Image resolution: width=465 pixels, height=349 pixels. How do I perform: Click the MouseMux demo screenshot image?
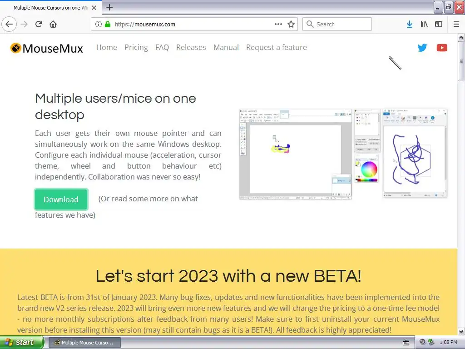point(343,154)
